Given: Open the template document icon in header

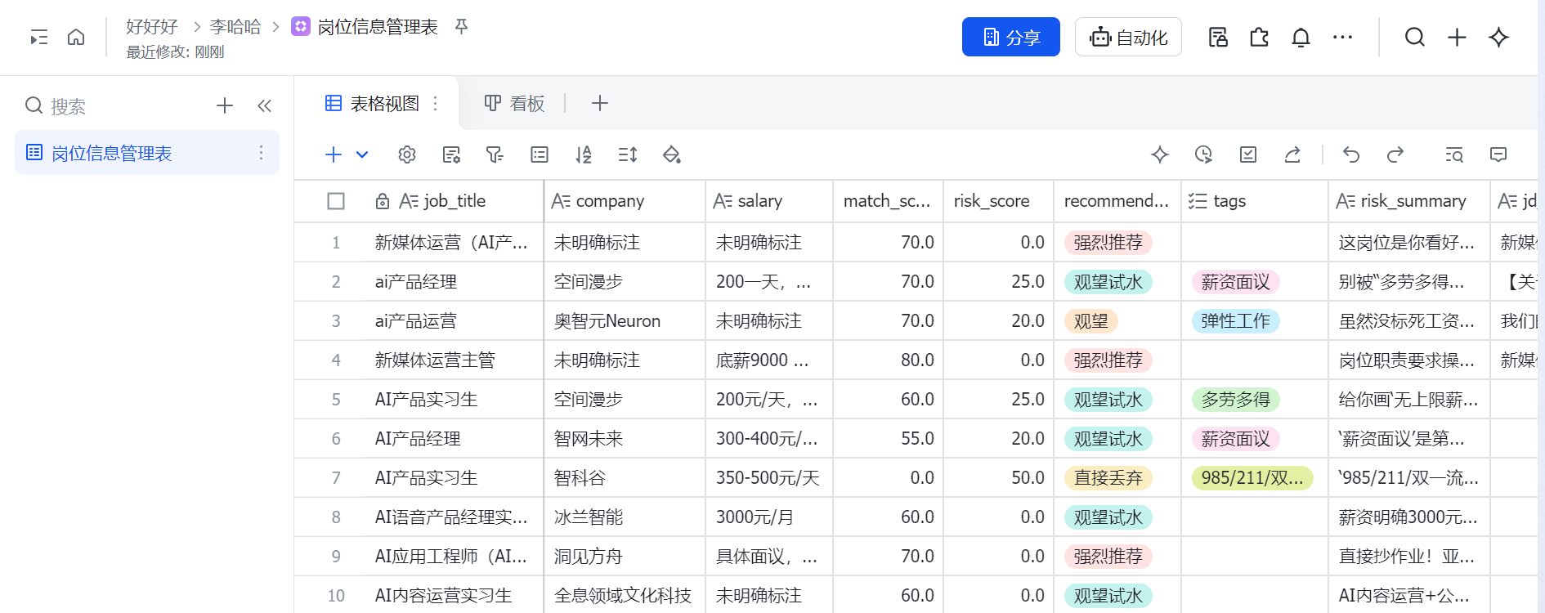Looking at the screenshot, I should click(1218, 37).
